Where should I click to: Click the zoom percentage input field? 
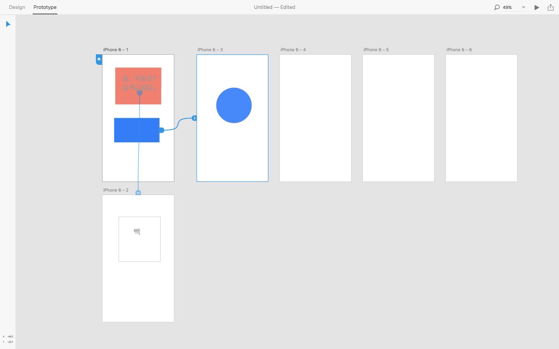point(510,7)
